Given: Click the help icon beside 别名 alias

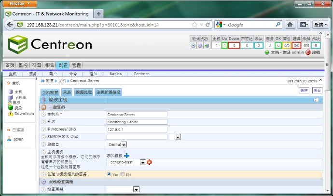Looking at the screenshot, I should [43, 122].
